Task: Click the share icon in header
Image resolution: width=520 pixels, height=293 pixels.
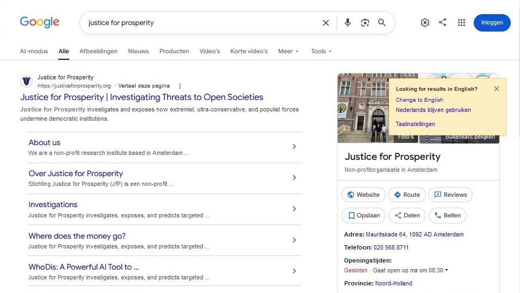Action: click(x=442, y=22)
